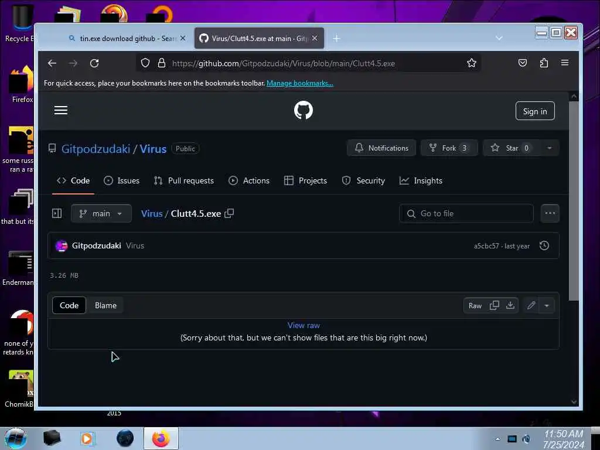
Task: Click the Sign in button
Action: pos(535,111)
